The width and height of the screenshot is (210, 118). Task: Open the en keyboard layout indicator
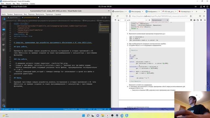click(196, 7)
